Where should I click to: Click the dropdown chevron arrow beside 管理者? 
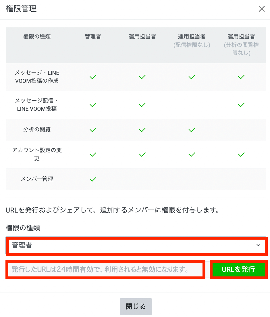coord(258,245)
